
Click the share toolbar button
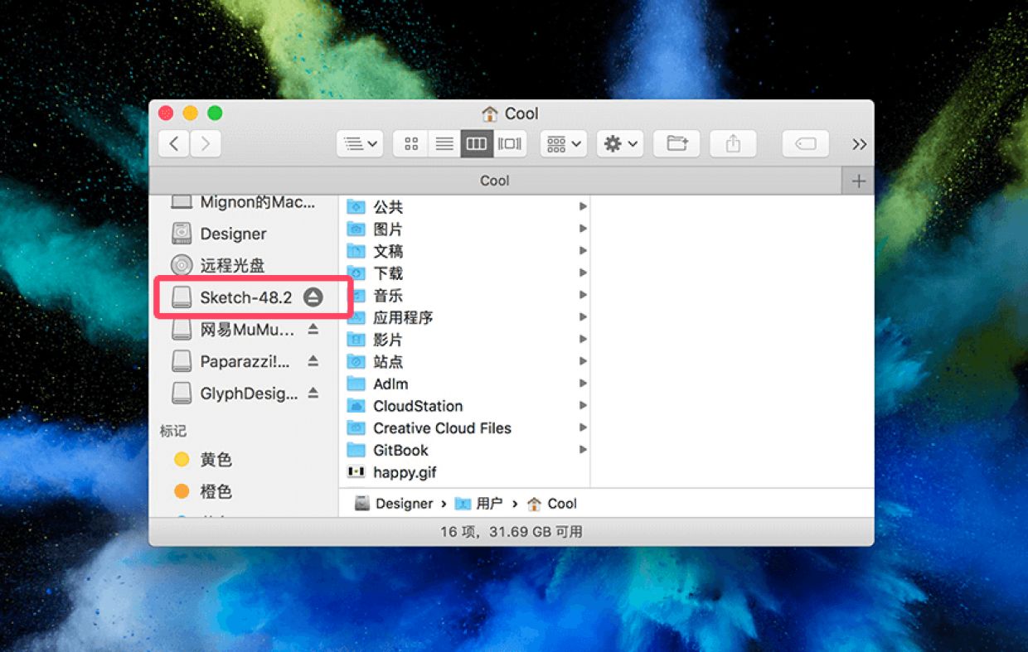click(x=733, y=143)
